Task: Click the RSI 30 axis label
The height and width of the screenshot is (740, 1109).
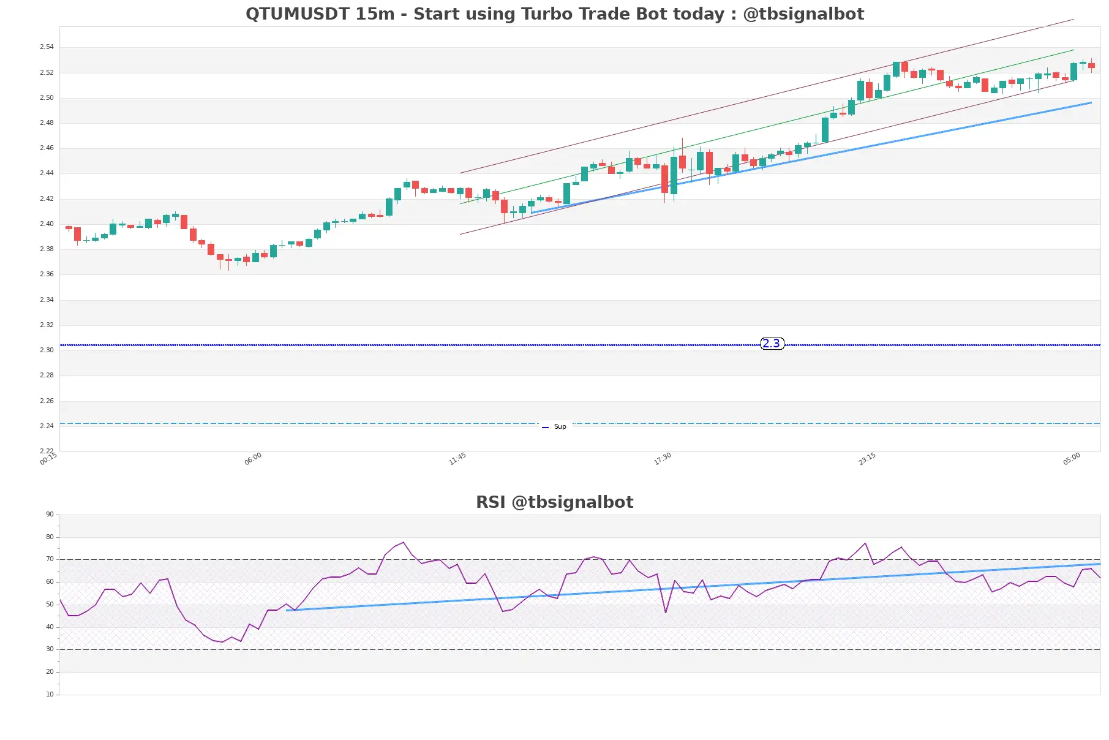Action: coord(50,649)
